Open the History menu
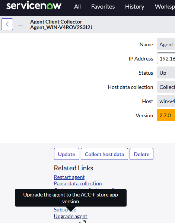The width and height of the screenshot is (175, 223). point(134,7)
